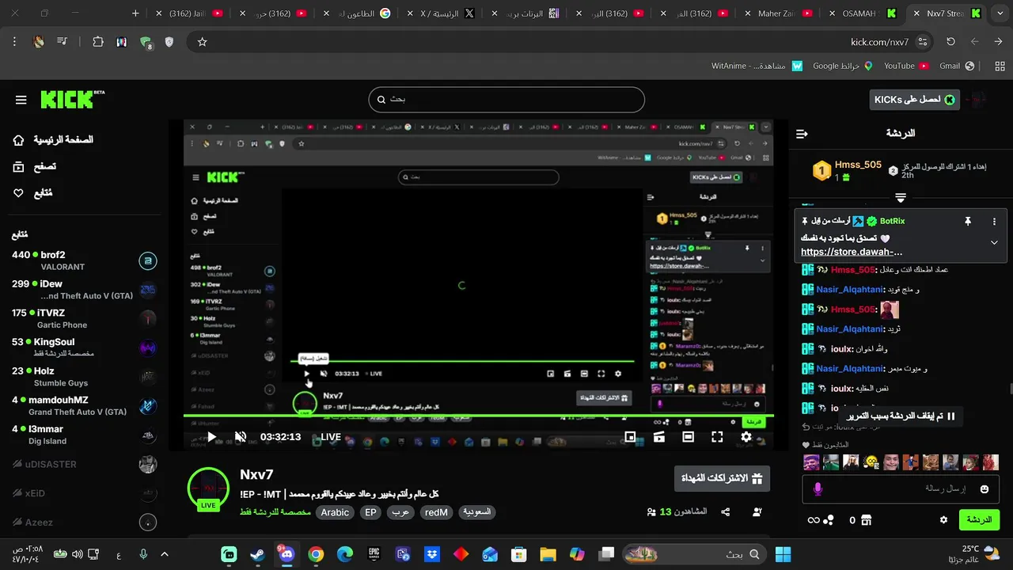This screenshot has height=570, width=1013.
Task: Open iDew channel in sidebar
Action: tap(83, 290)
